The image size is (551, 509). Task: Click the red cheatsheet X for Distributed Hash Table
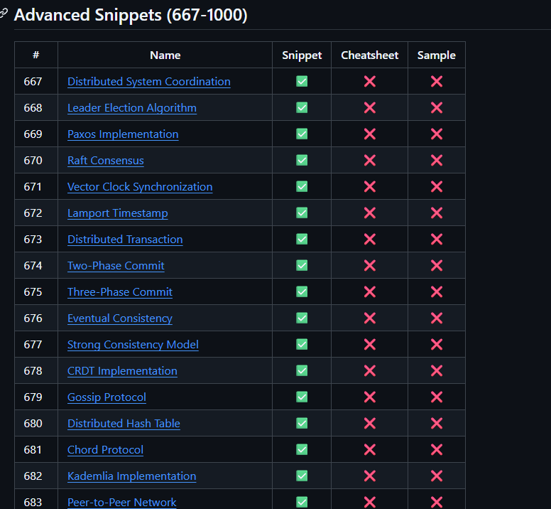[369, 423]
